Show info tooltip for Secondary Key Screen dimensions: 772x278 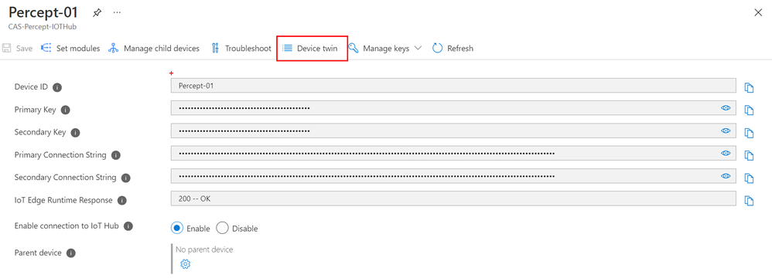tap(75, 133)
